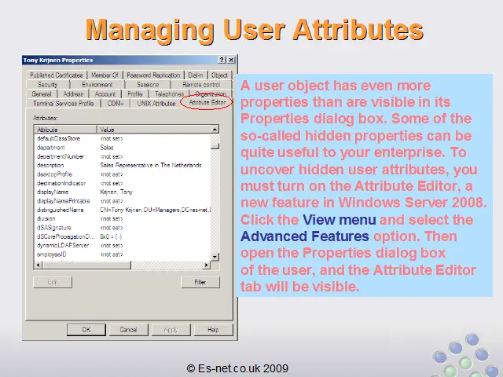Click the attribute list scroll up arrow
The height and width of the screenshot is (377, 503).
coord(215,129)
